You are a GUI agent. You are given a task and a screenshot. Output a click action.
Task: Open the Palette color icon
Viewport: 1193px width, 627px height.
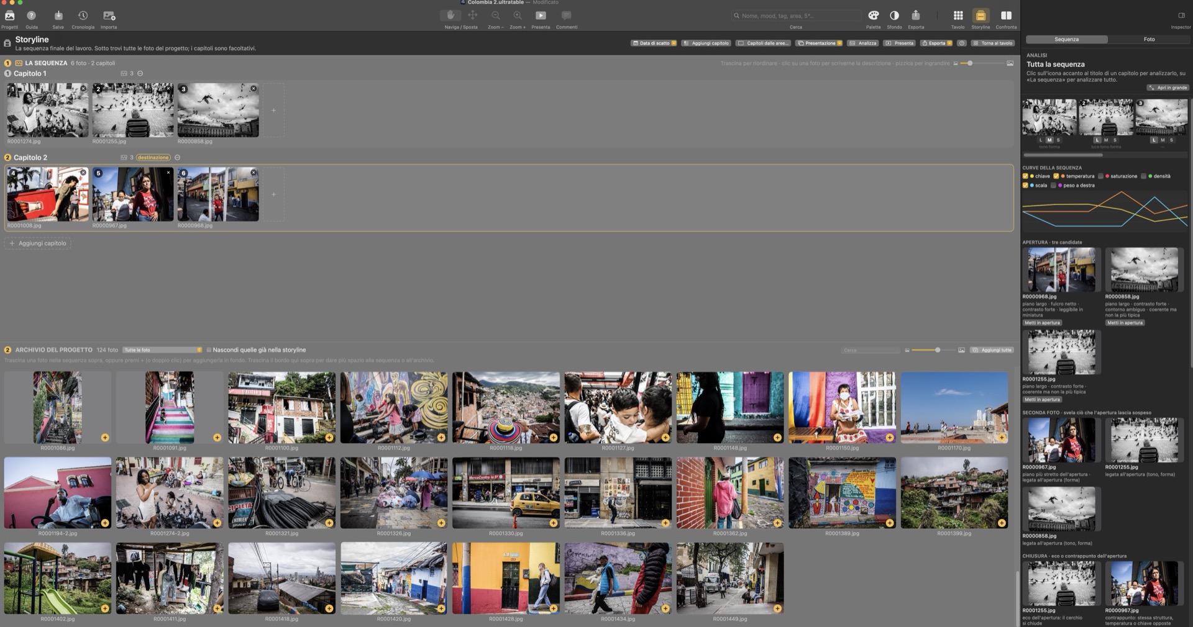pos(874,16)
